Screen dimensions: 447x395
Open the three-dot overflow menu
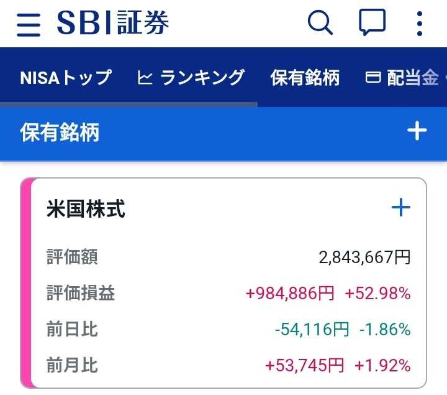420,24
